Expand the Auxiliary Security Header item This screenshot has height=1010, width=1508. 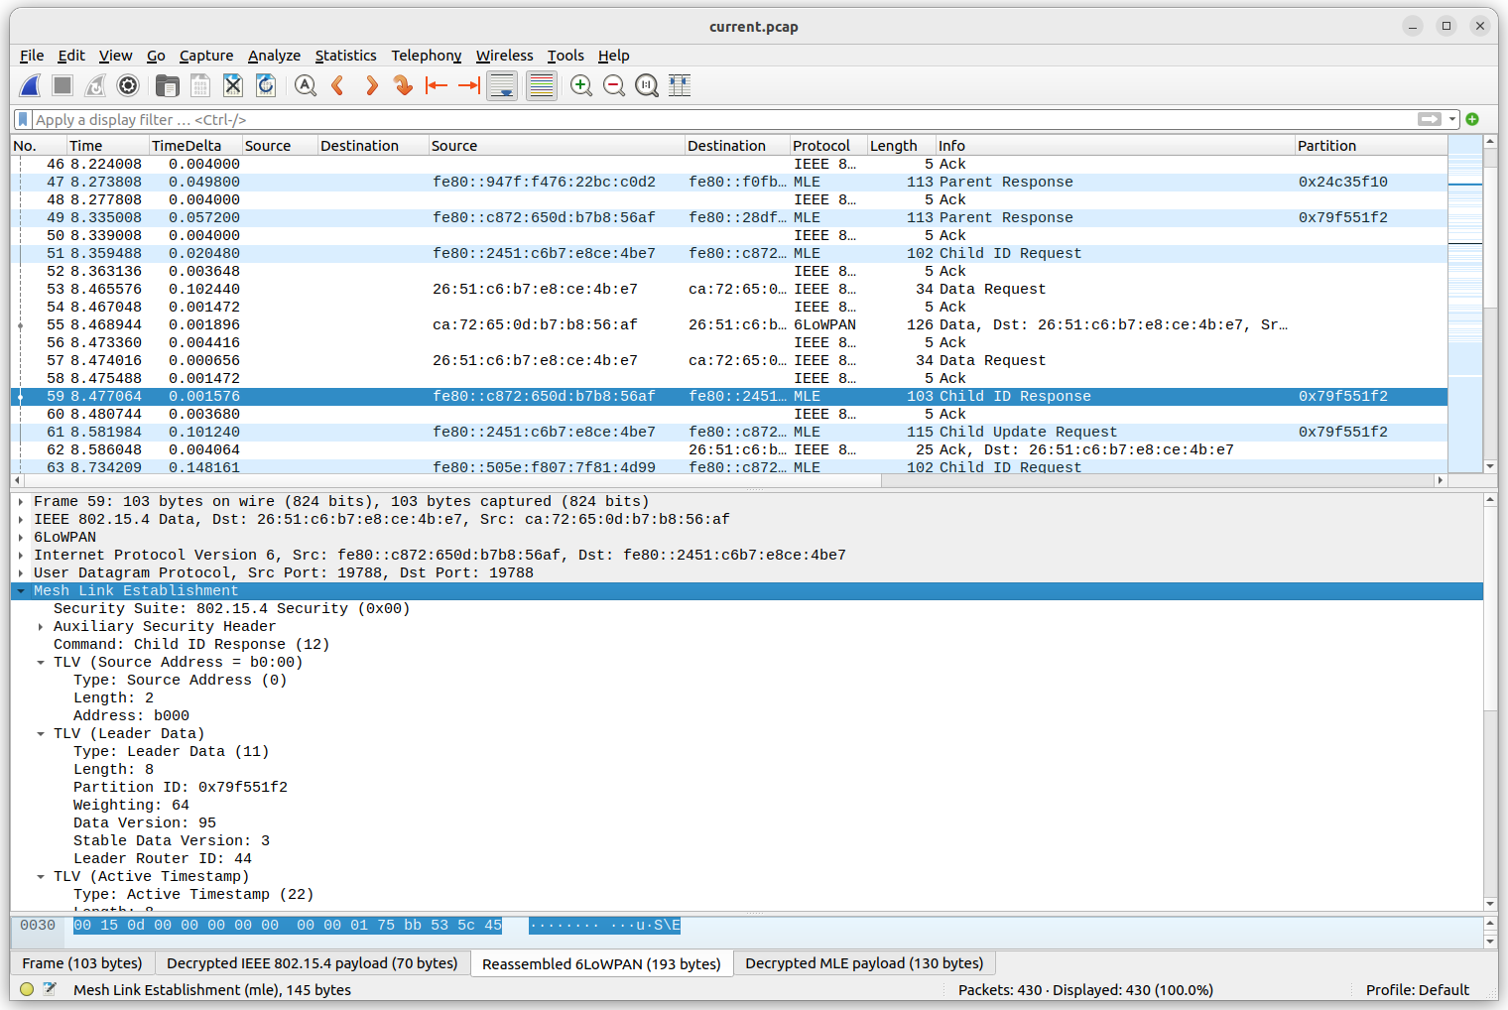pos(40,626)
